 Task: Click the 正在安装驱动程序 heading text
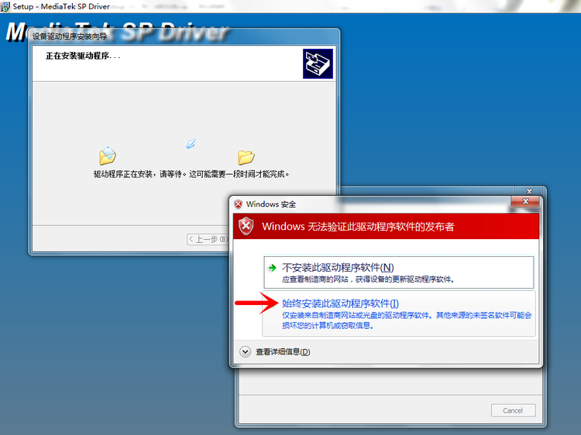coord(83,56)
